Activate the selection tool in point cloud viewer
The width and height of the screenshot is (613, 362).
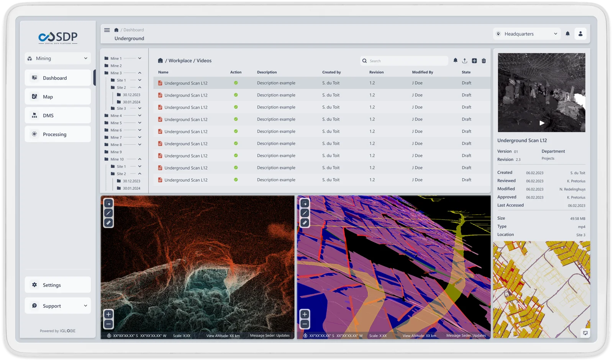[x=108, y=203]
